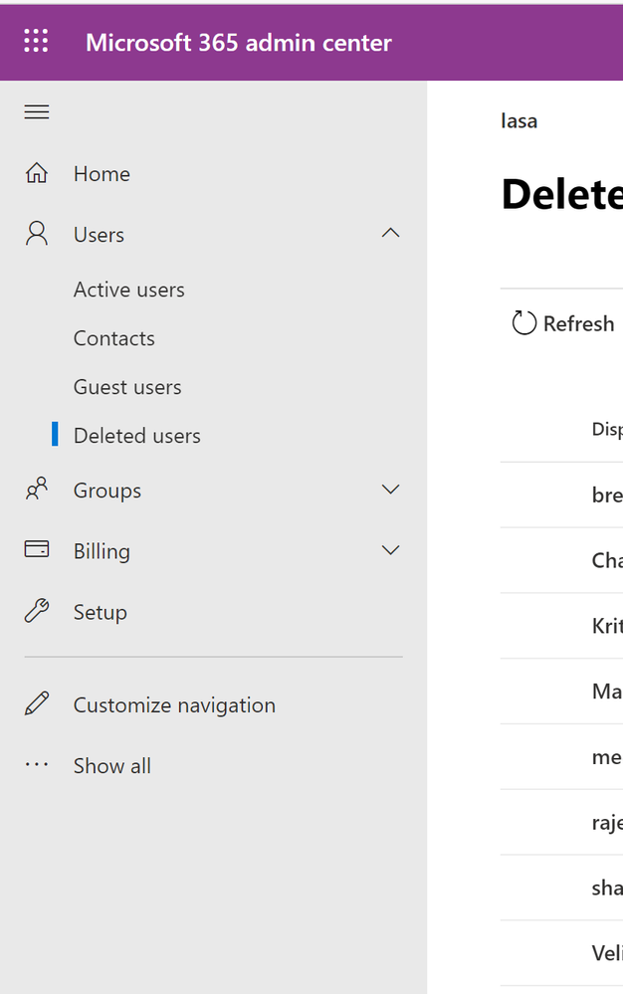623x994 pixels.
Task: Click the Users person icon
Action: click(36, 233)
